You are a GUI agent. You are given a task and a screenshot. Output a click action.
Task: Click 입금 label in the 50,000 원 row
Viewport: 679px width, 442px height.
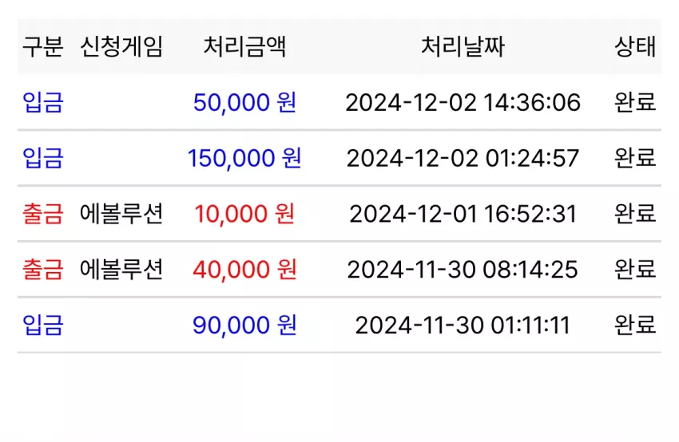tap(43, 102)
